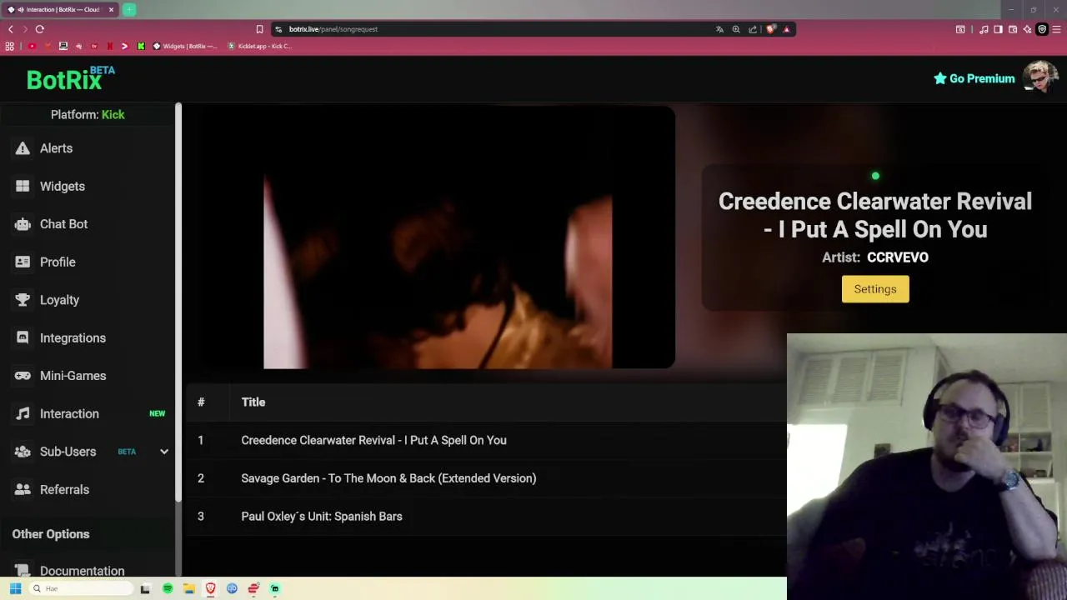
Task: Open the browser media control music icon
Action: (984, 29)
